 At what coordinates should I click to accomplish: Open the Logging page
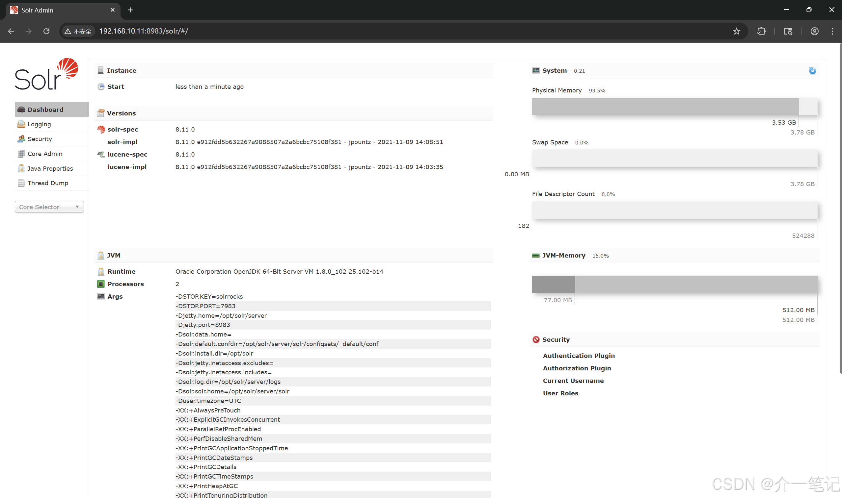[39, 124]
